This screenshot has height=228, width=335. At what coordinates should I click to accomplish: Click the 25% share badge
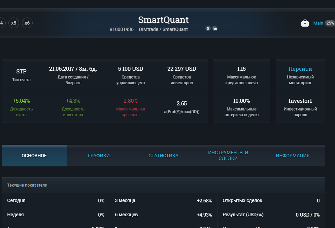[330, 23]
